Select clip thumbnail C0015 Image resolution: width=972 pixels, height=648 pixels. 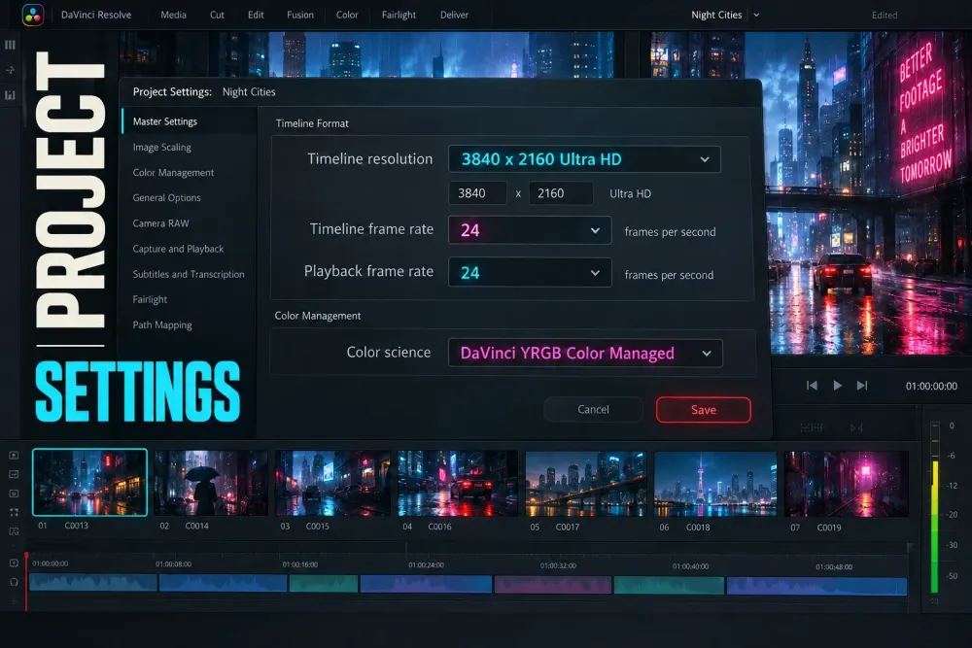pos(332,483)
